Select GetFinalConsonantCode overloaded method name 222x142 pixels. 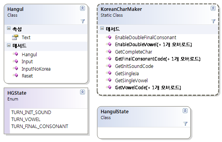click(158, 59)
